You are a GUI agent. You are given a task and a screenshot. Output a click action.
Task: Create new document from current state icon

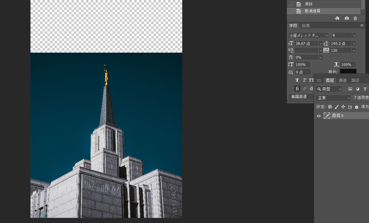pyautogui.click(x=337, y=18)
